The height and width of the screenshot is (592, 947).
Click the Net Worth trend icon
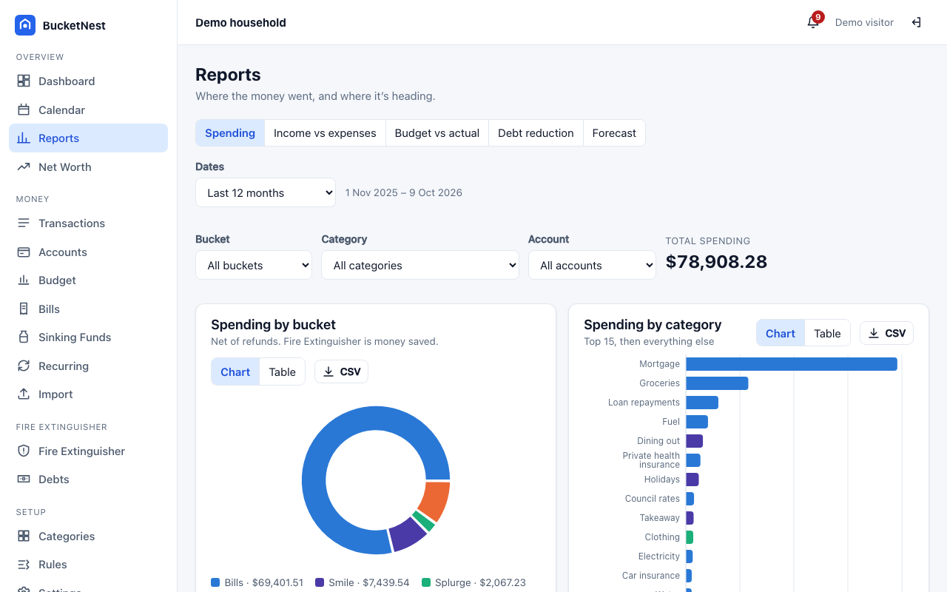point(24,166)
